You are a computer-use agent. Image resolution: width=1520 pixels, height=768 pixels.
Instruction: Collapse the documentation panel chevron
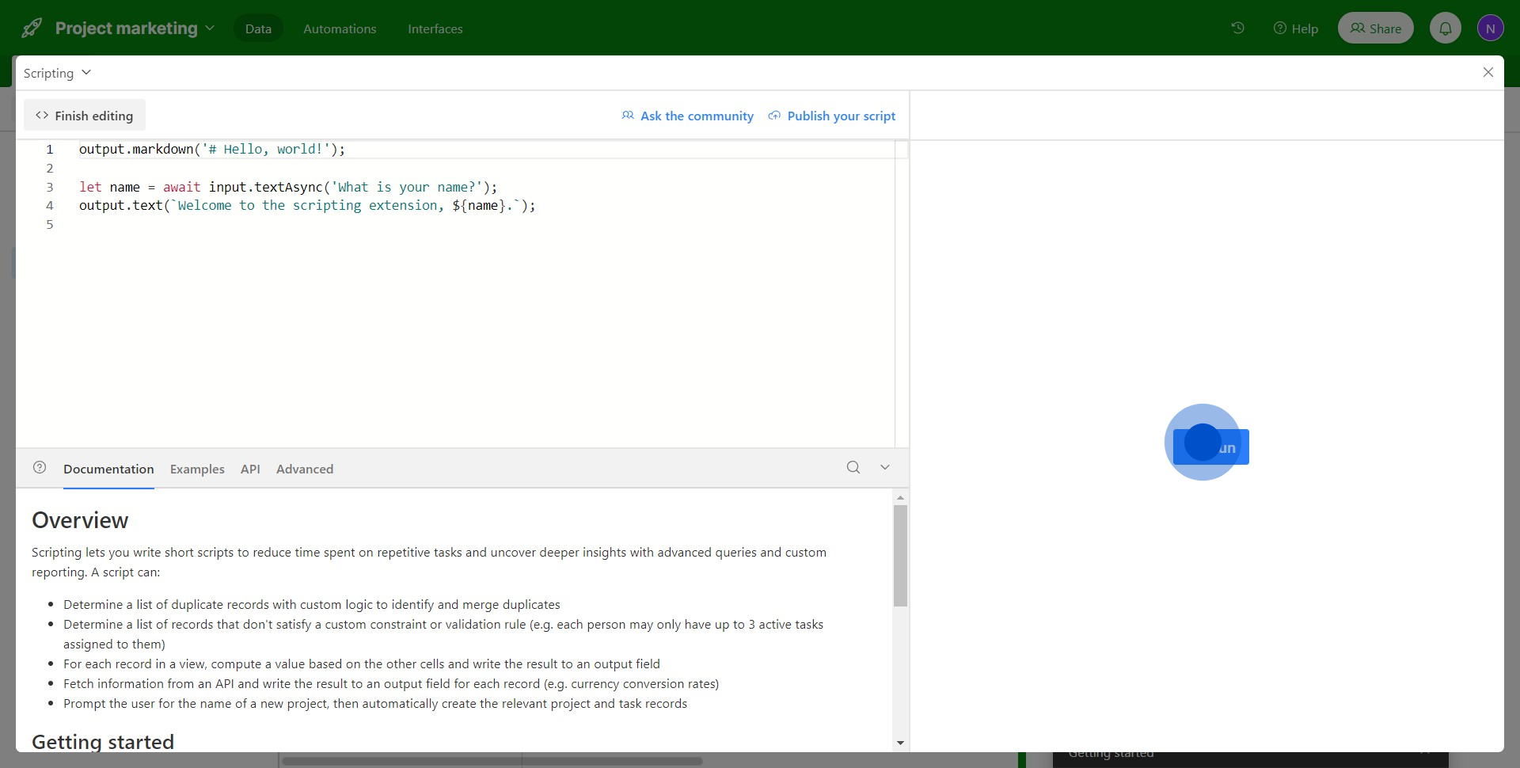click(885, 467)
